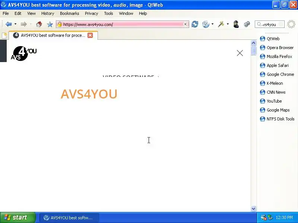Open the Windows Start button
The height and width of the screenshot is (223, 298).
(18, 217)
